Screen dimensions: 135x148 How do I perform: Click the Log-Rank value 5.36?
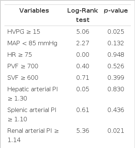(83, 131)
